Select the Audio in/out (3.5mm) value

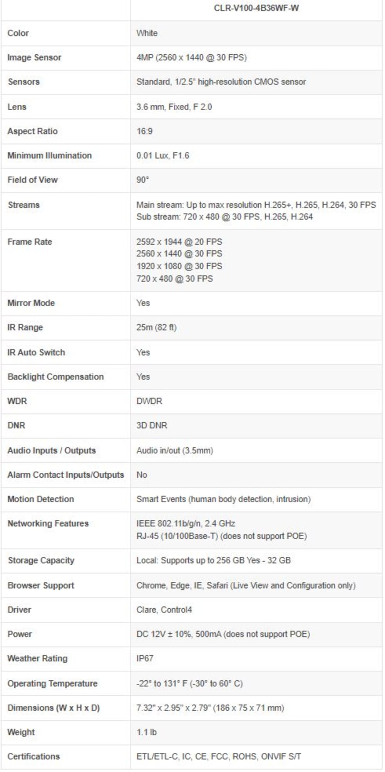(x=175, y=451)
